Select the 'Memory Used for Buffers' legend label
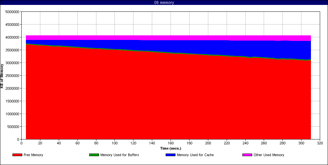 120,155
